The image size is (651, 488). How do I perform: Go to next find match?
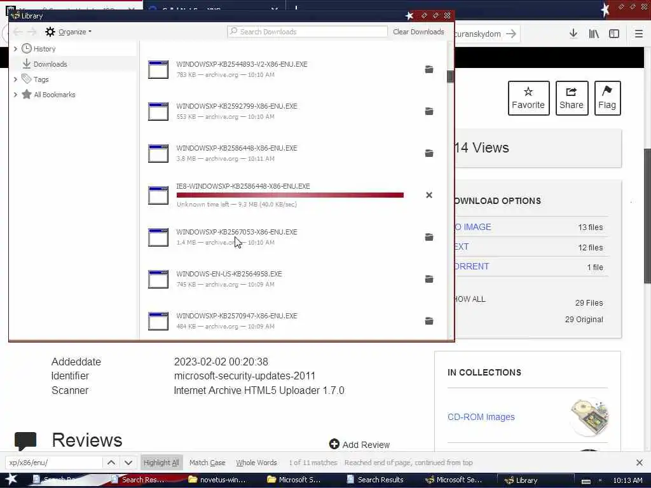pyautogui.click(x=128, y=463)
